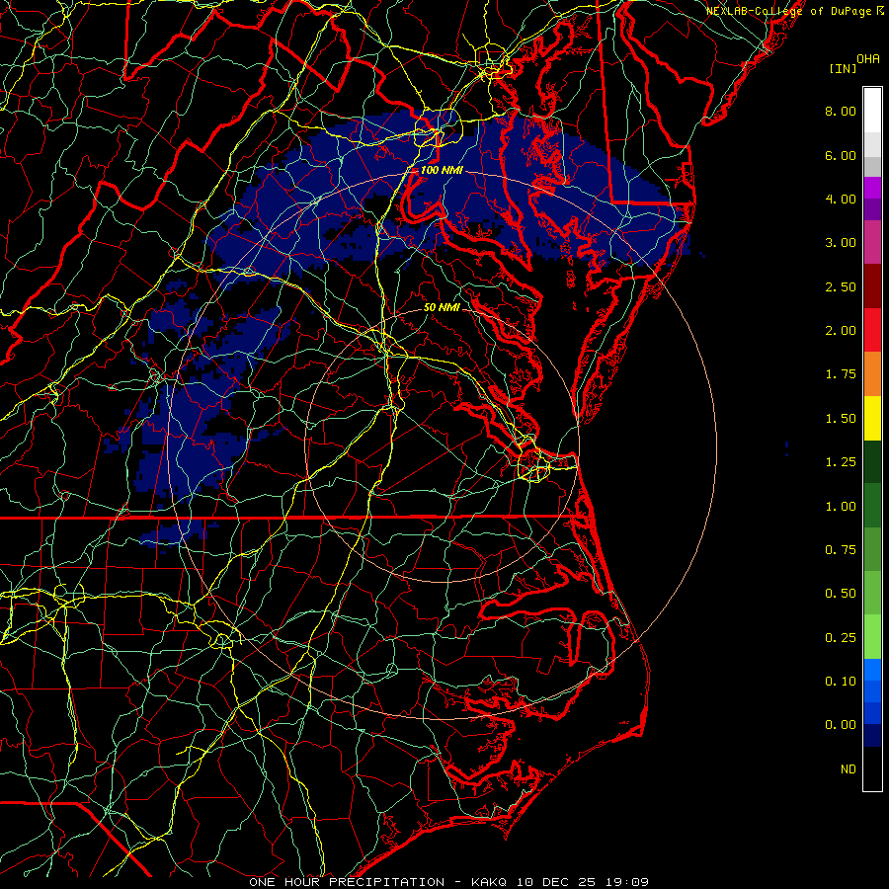Click the 1.50 inch legend label
The height and width of the screenshot is (889, 889).
841,419
